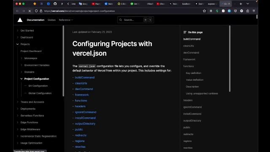Jump to Using unsupported runtimes in outline
Image resolution: width=270 pixels, height=152 pixels.
click(x=202, y=93)
